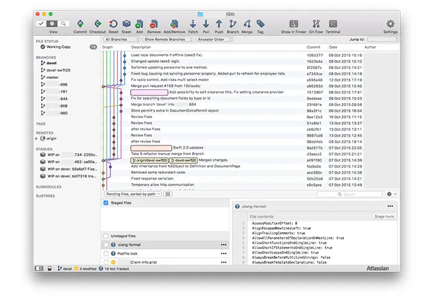This screenshot has width=434, height=298.
Task: Click the Commit toolbar icon
Action: click(x=80, y=24)
